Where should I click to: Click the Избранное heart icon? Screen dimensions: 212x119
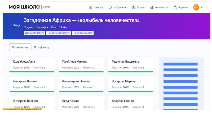coord(110,7)
